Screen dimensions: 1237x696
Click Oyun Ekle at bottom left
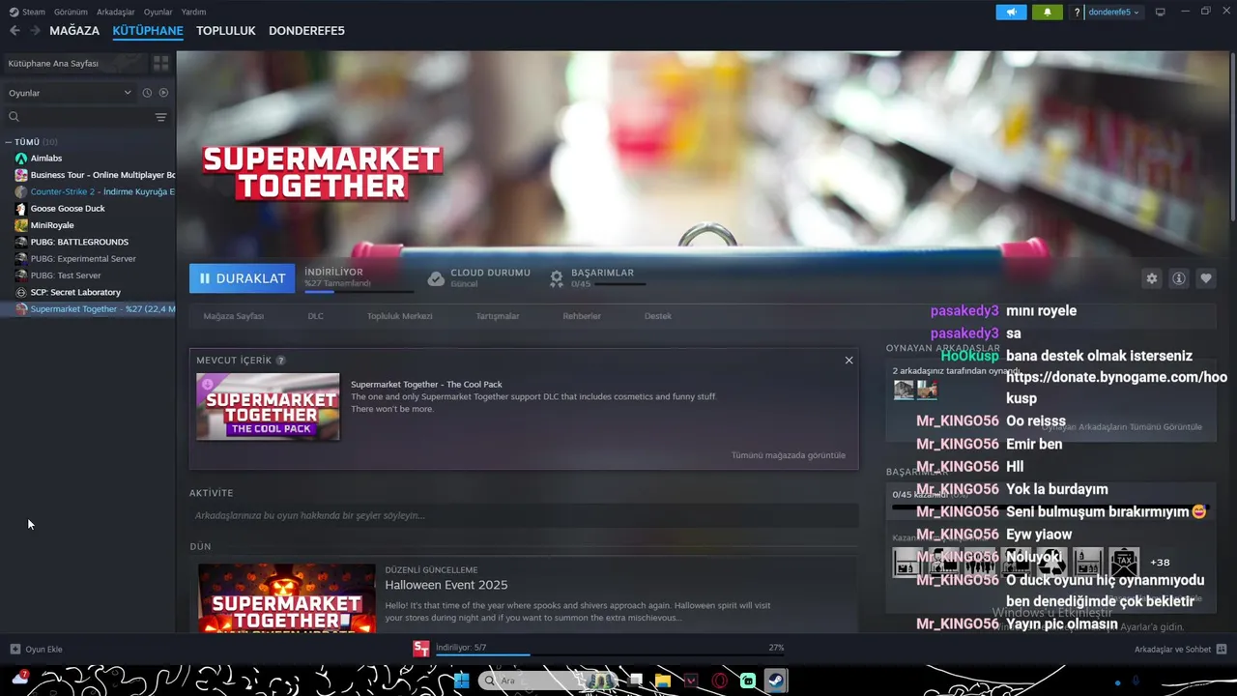[37, 649]
